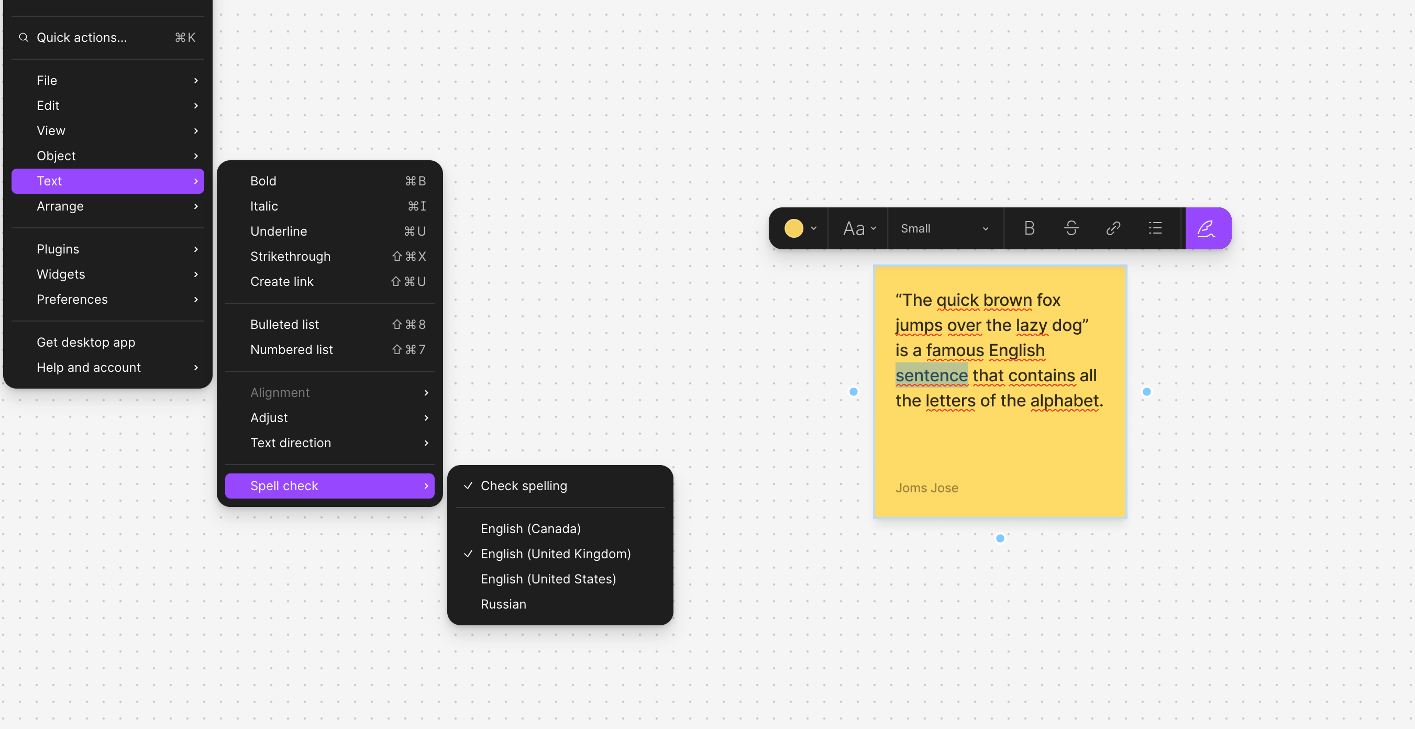The height and width of the screenshot is (729, 1415).
Task: Click the Strikethrough formatting icon
Action: [1071, 228]
